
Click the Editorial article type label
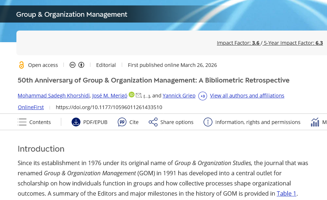[x=106, y=65]
